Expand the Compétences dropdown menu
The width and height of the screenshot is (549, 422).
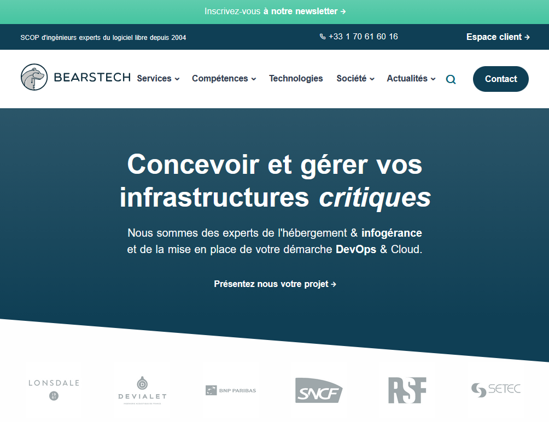pyautogui.click(x=224, y=79)
